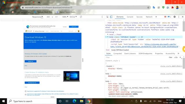
Task: Open the green shield extension
Action: click(x=163, y=8)
